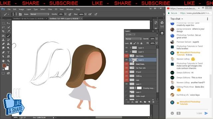The width and height of the screenshot is (213, 119).
Task: Select the Eraser tool
Action: pyautogui.click(x=3, y=44)
